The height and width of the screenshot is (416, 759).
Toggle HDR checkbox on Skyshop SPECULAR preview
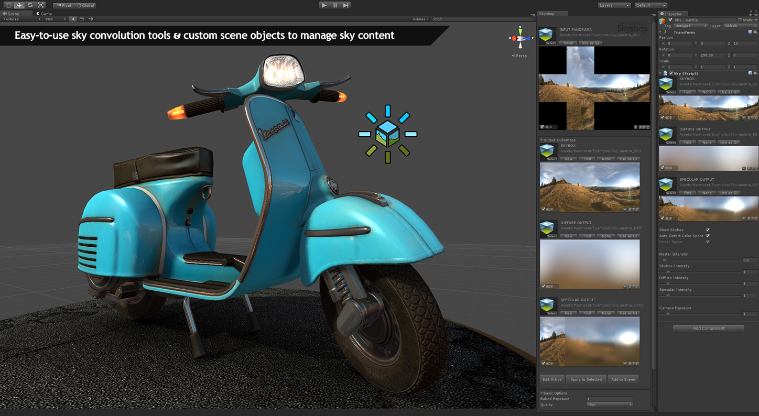pyautogui.click(x=543, y=363)
